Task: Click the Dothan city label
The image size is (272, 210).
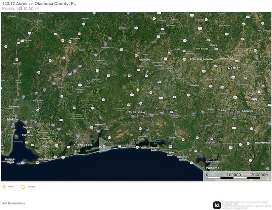Action: click(x=234, y=68)
